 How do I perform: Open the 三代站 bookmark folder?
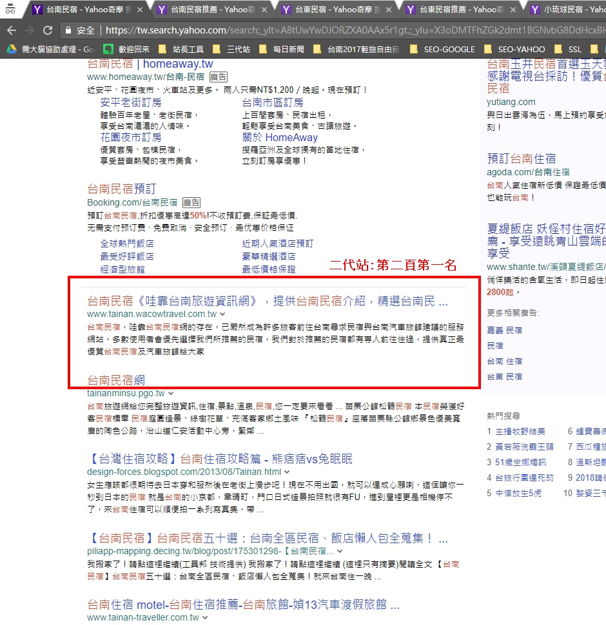pyautogui.click(x=231, y=49)
